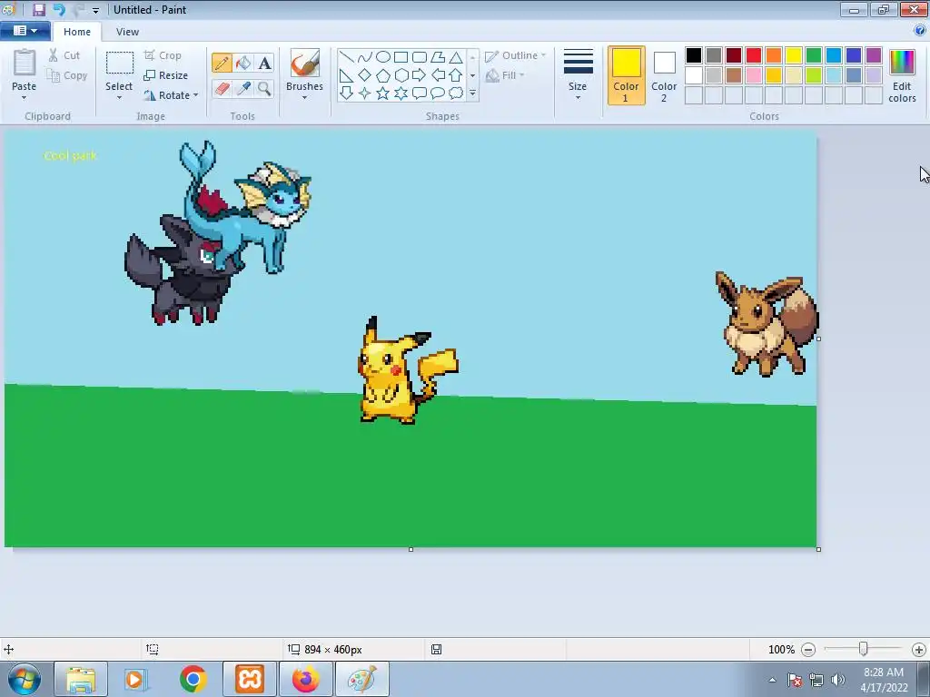
Task: Choose the Hexagon shape
Action: (401, 75)
